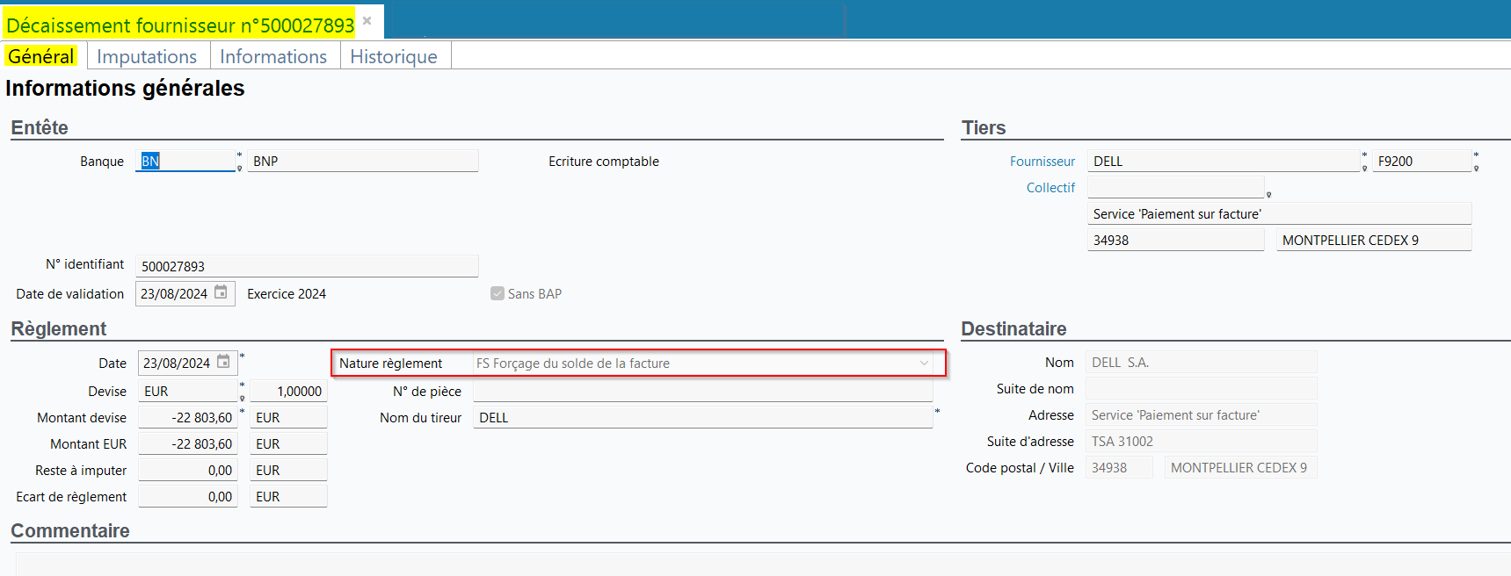Click the Reste à imputer field
1511x576 pixels.
click(188, 470)
